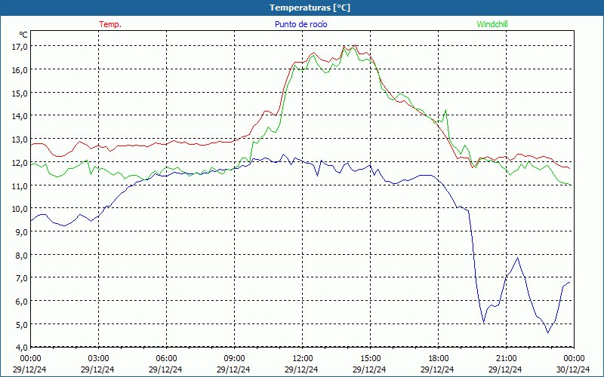
Task: Click the 8,0 y-axis value
Action: tap(22, 256)
